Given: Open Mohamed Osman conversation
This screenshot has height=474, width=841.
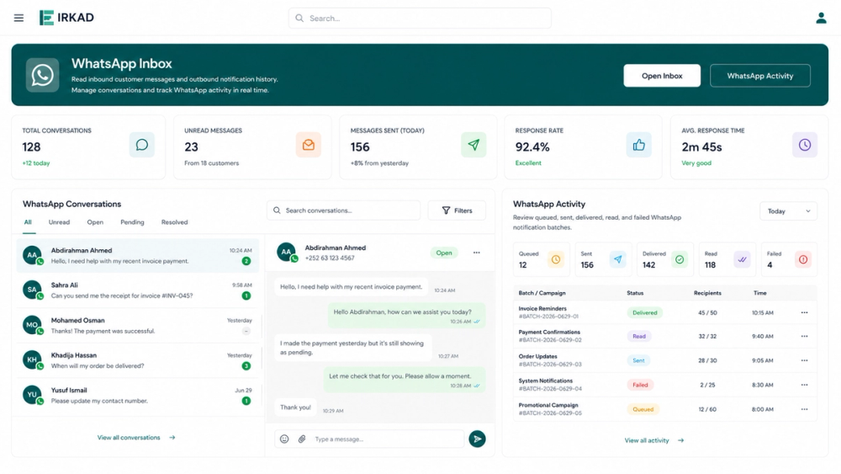Looking at the screenshot, I should (x=137, y=325).
